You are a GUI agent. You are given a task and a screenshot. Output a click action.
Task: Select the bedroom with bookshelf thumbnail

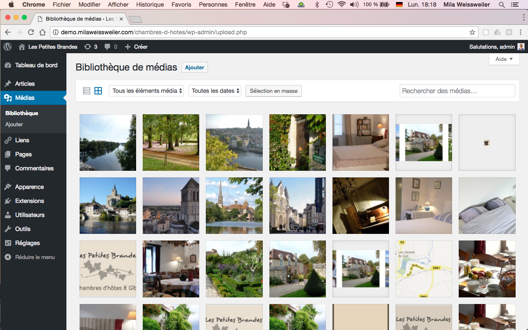point(361,142)
